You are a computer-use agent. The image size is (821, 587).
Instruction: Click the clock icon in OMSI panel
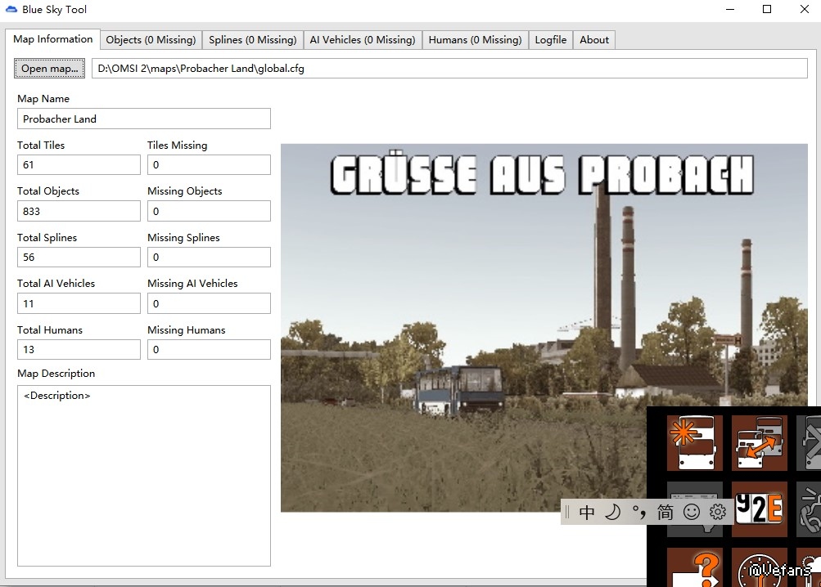(x=759, y=569)
